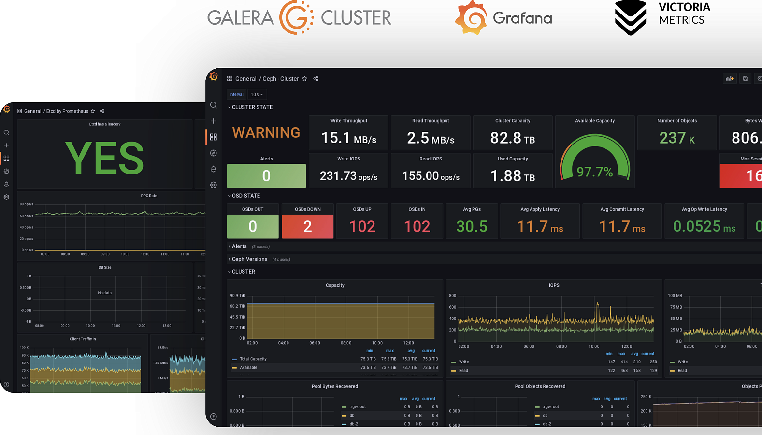Screen dimensions: 762x435
Task: Star the Ceph-Cluster dashboard as favorite
Action: point(304,79)
